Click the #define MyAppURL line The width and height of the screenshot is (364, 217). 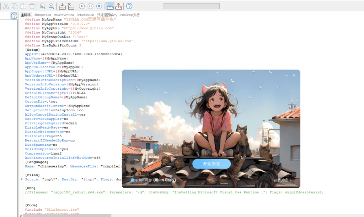coord(69,28)
